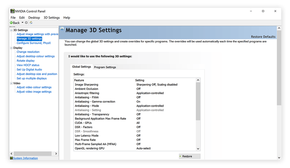Click the Home icon in toolbar
This screenshot has height=168, width=290.
(x=31, y=23)
